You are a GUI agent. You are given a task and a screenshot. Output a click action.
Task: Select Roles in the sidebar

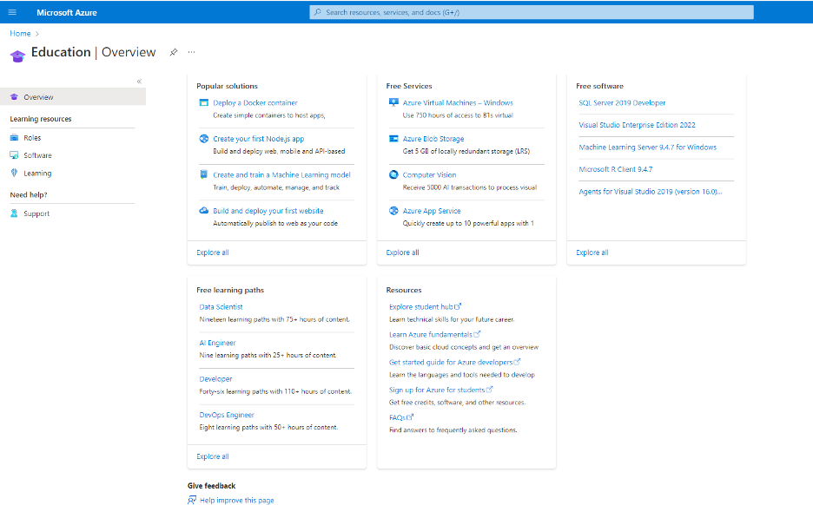click(x=32, y=138)
